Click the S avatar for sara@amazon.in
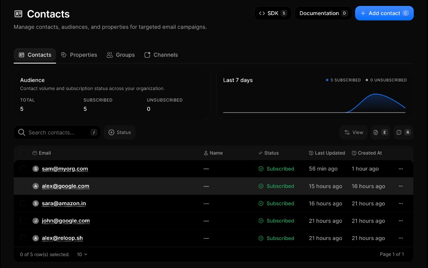Image resolution: width=428 pixels, height=268 pixels. 36,203
